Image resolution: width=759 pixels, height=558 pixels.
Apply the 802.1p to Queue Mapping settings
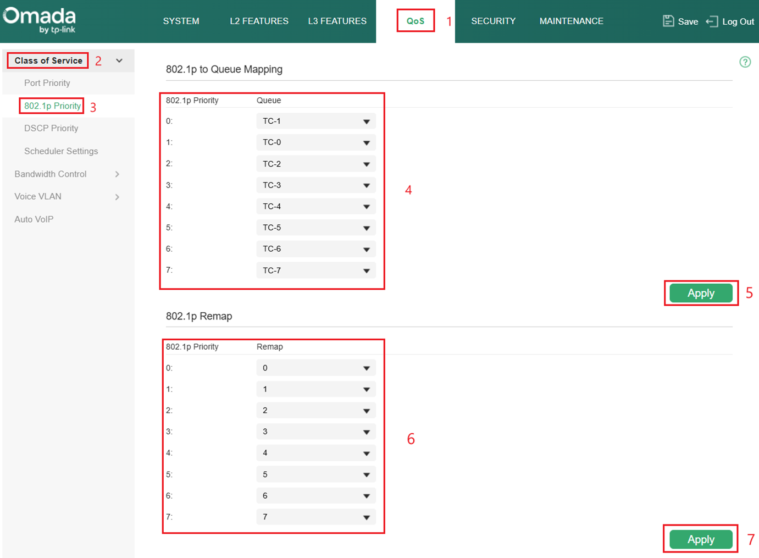700,293
